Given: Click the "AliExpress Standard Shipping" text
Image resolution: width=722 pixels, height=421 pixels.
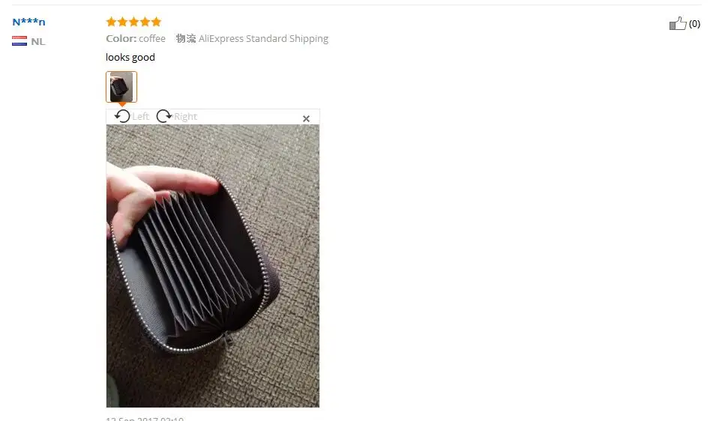Looking at the screenshot, I should 263,39.
